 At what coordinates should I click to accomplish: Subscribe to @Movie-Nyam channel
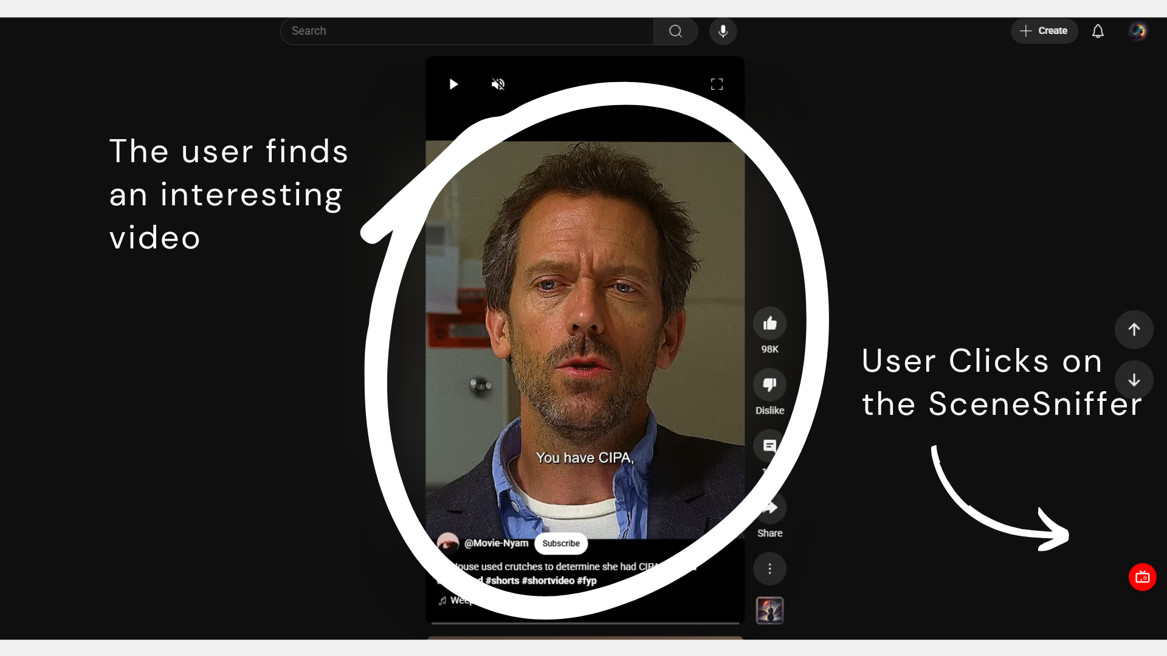pyautogui.click(x=560, y=544)
